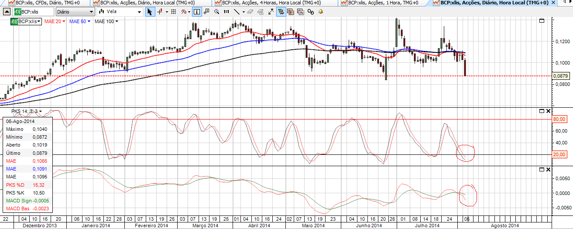Select the trend line drawing tool
Viewport: 573px width, 229px height.
pos(237,12)
